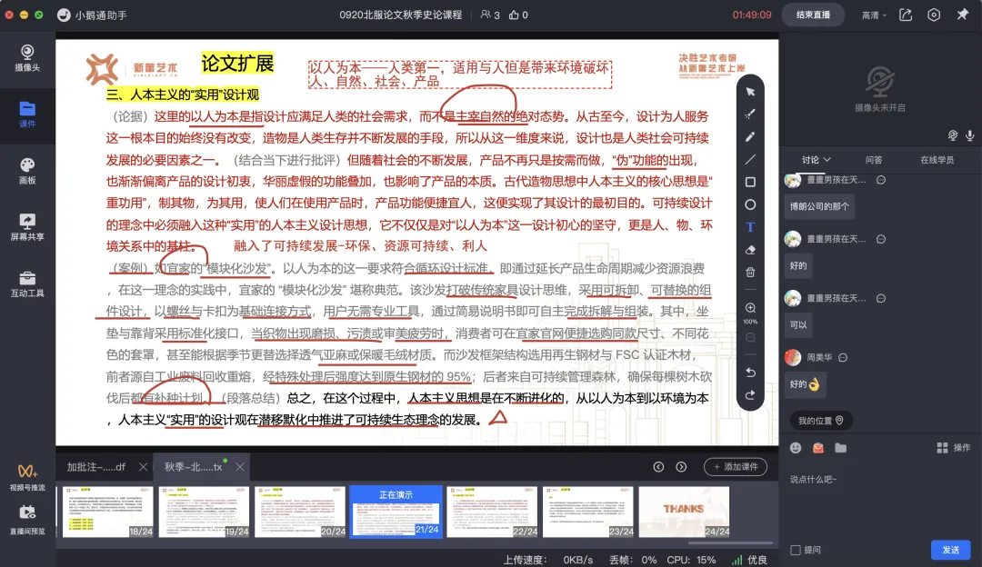Go to previous slide arrow
Viewport: 982px width, 567px height.
click(x=658, y=467)
